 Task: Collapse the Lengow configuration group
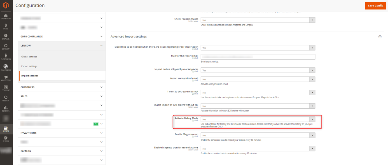coord(62,45)
